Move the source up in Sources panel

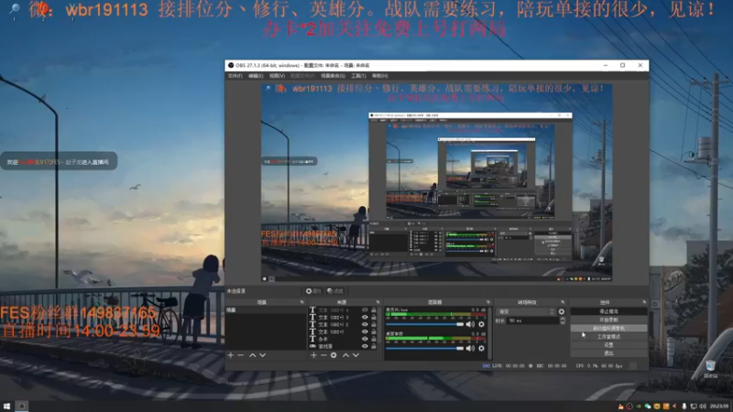click(345, 355)
